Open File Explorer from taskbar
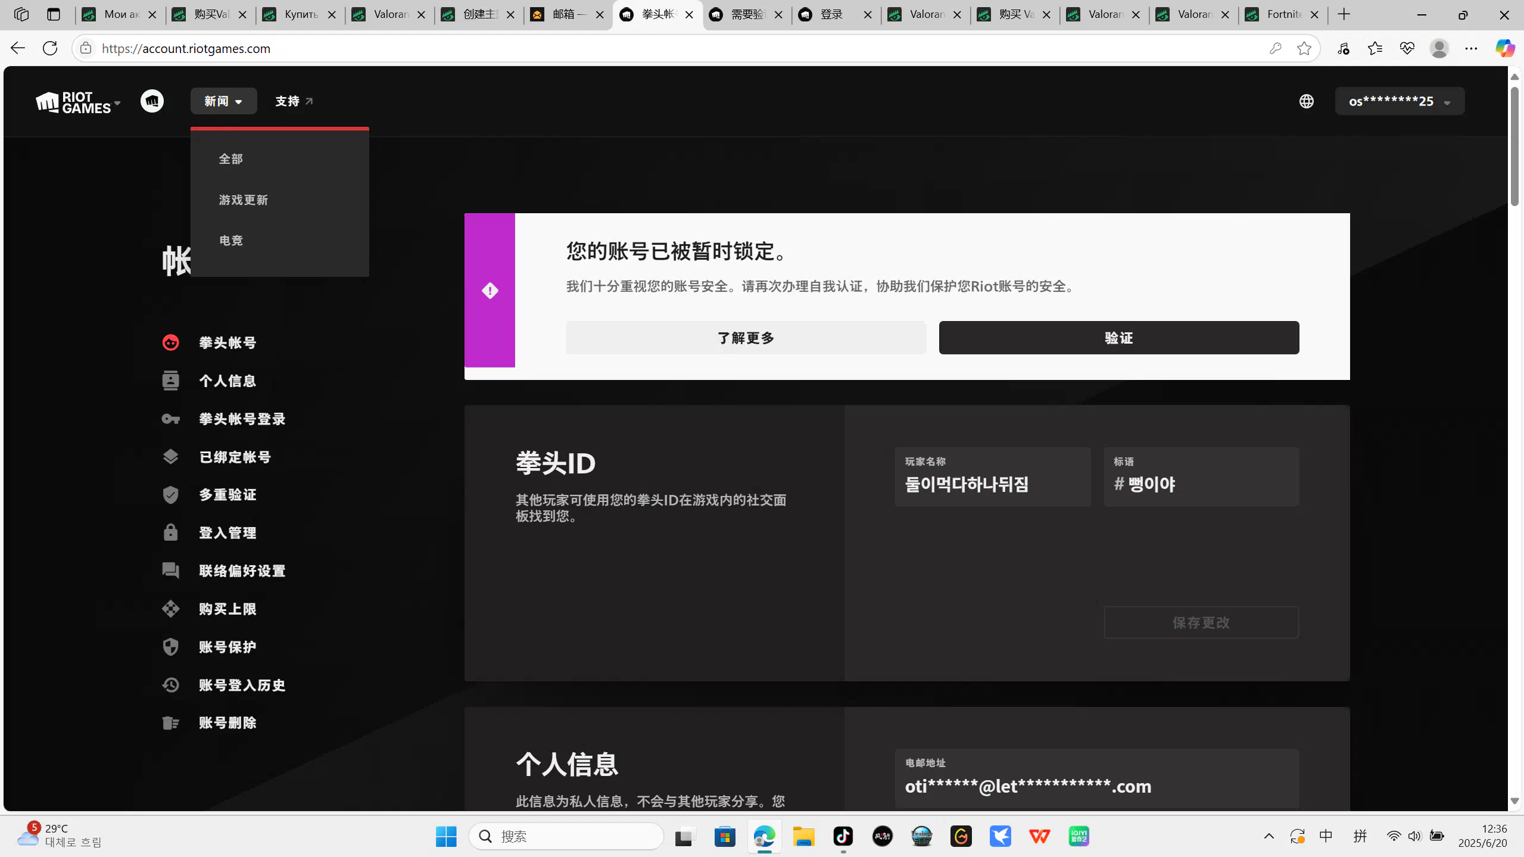 (803, 836)
